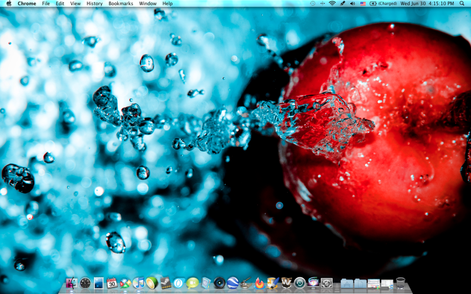
Task: Launch the colorful puzzle-piece app in dock
Action: (125, 283)
